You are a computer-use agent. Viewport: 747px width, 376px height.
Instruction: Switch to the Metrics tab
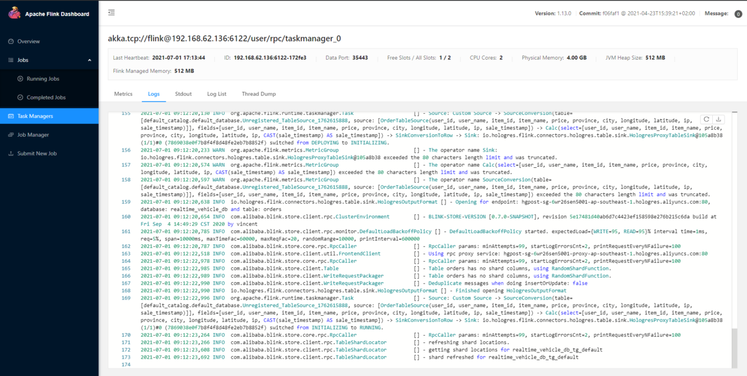pos(123,94)
